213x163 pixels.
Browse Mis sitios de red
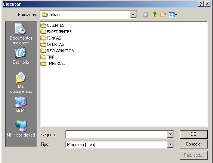(x=21, y=129)
